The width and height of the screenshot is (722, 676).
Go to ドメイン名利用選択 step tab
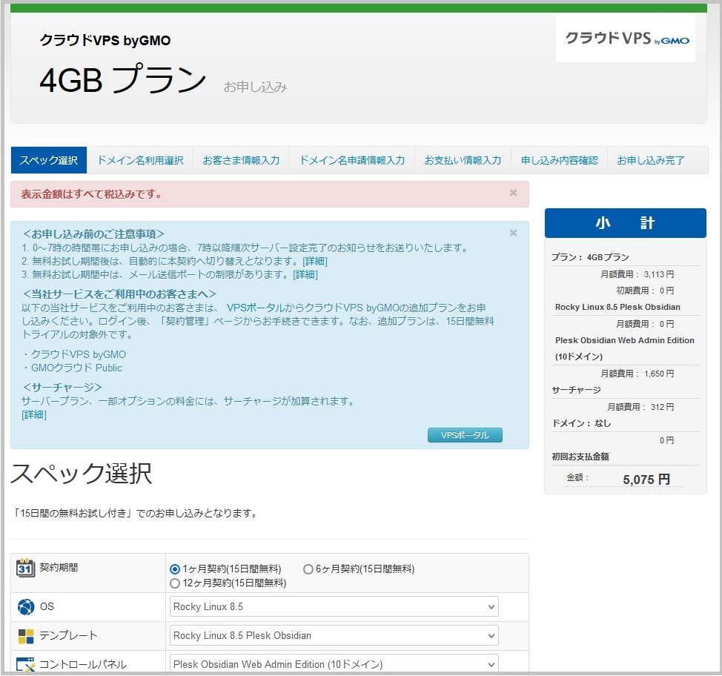point(140,160)
